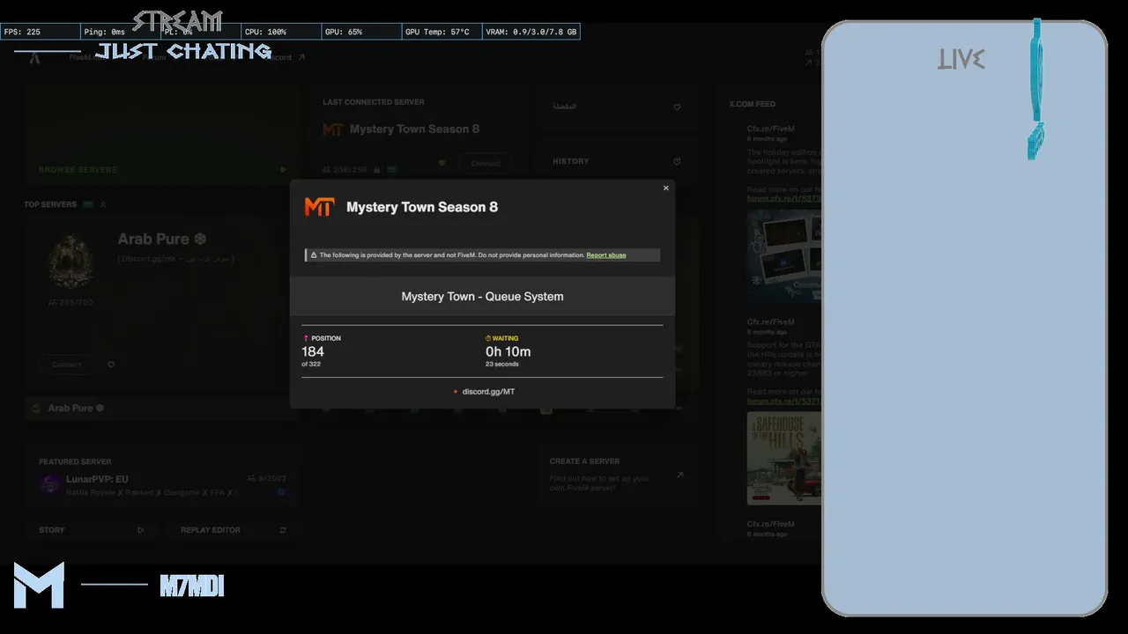The image size is (1128, 634).
Task: Click the GPU: 65% overlay readout
Action: point(360,32)
